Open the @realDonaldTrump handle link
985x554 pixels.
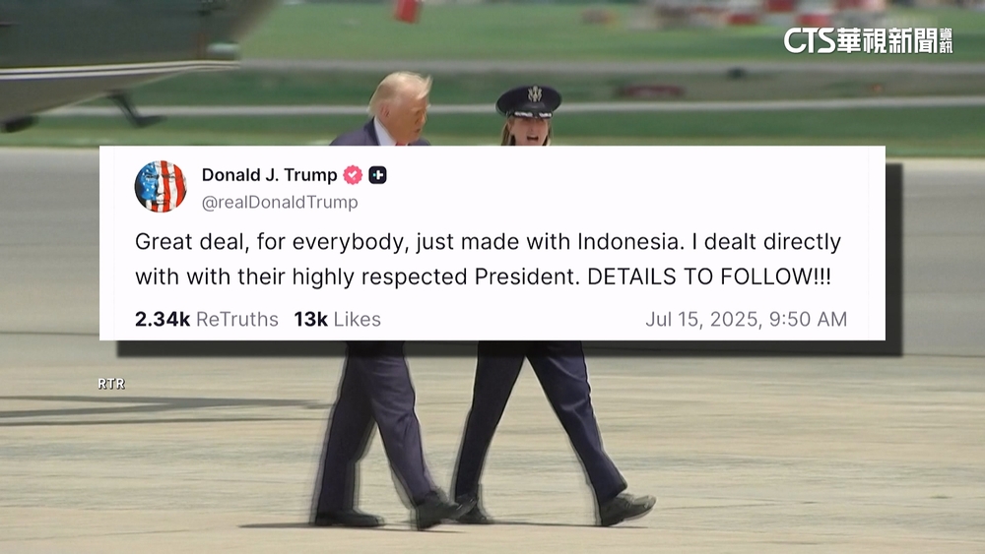(x=280, y=202)
